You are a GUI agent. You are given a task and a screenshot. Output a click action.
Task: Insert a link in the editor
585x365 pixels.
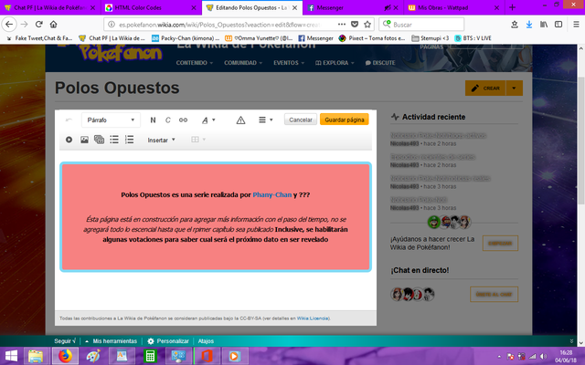[x=183, y=120]
